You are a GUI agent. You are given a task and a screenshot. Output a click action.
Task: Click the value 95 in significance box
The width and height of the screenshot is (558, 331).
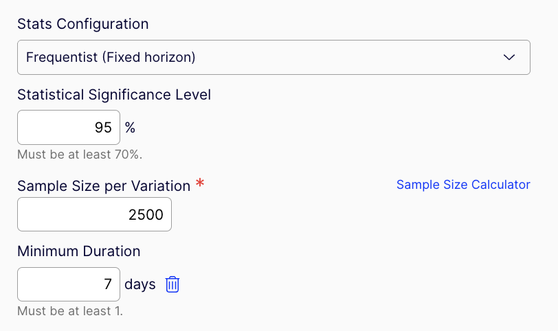pos(103,128)
